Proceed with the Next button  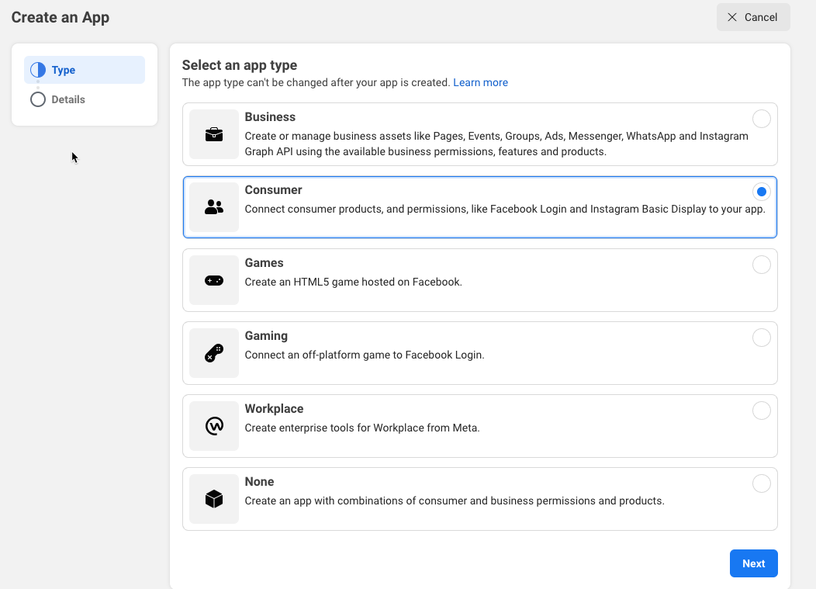coord(753,563)
